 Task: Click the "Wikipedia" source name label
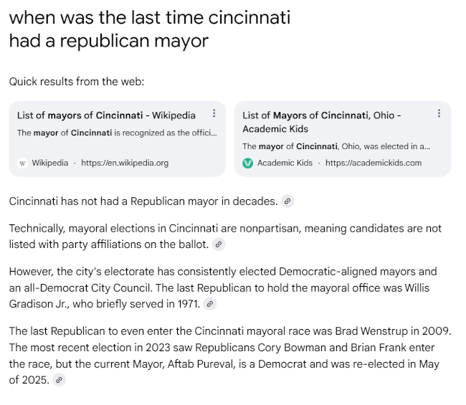coord(50,163)
